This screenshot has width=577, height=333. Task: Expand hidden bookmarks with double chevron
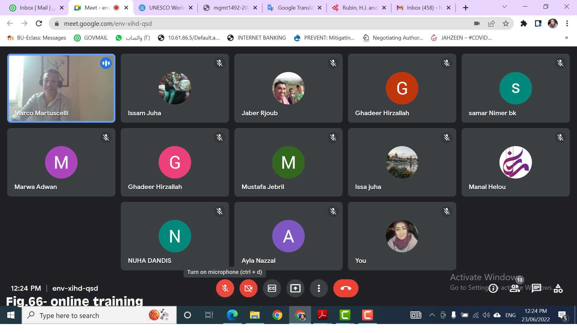[566, 38]
